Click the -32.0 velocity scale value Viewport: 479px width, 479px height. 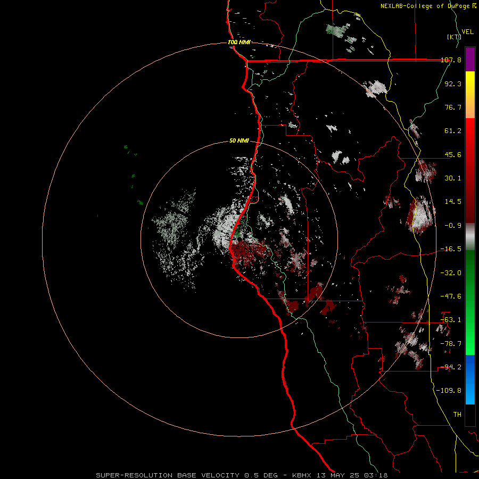point(451,273)
